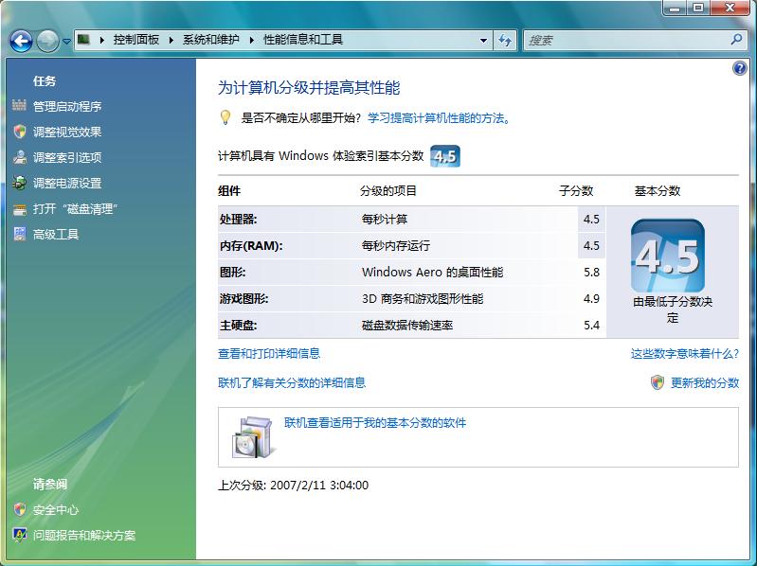757x566 pixels.
Task: Expand arrow before 性能信息和工具 breadcrumb
Action: (251, 40)
